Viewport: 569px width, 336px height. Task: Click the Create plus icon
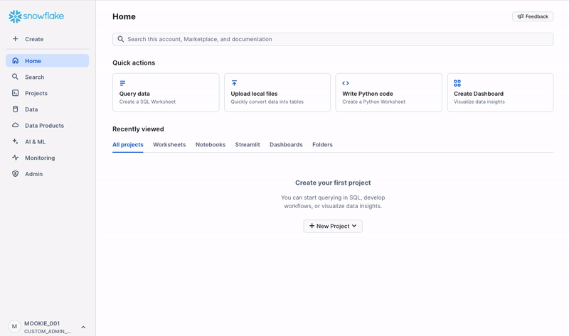point(15,39)
